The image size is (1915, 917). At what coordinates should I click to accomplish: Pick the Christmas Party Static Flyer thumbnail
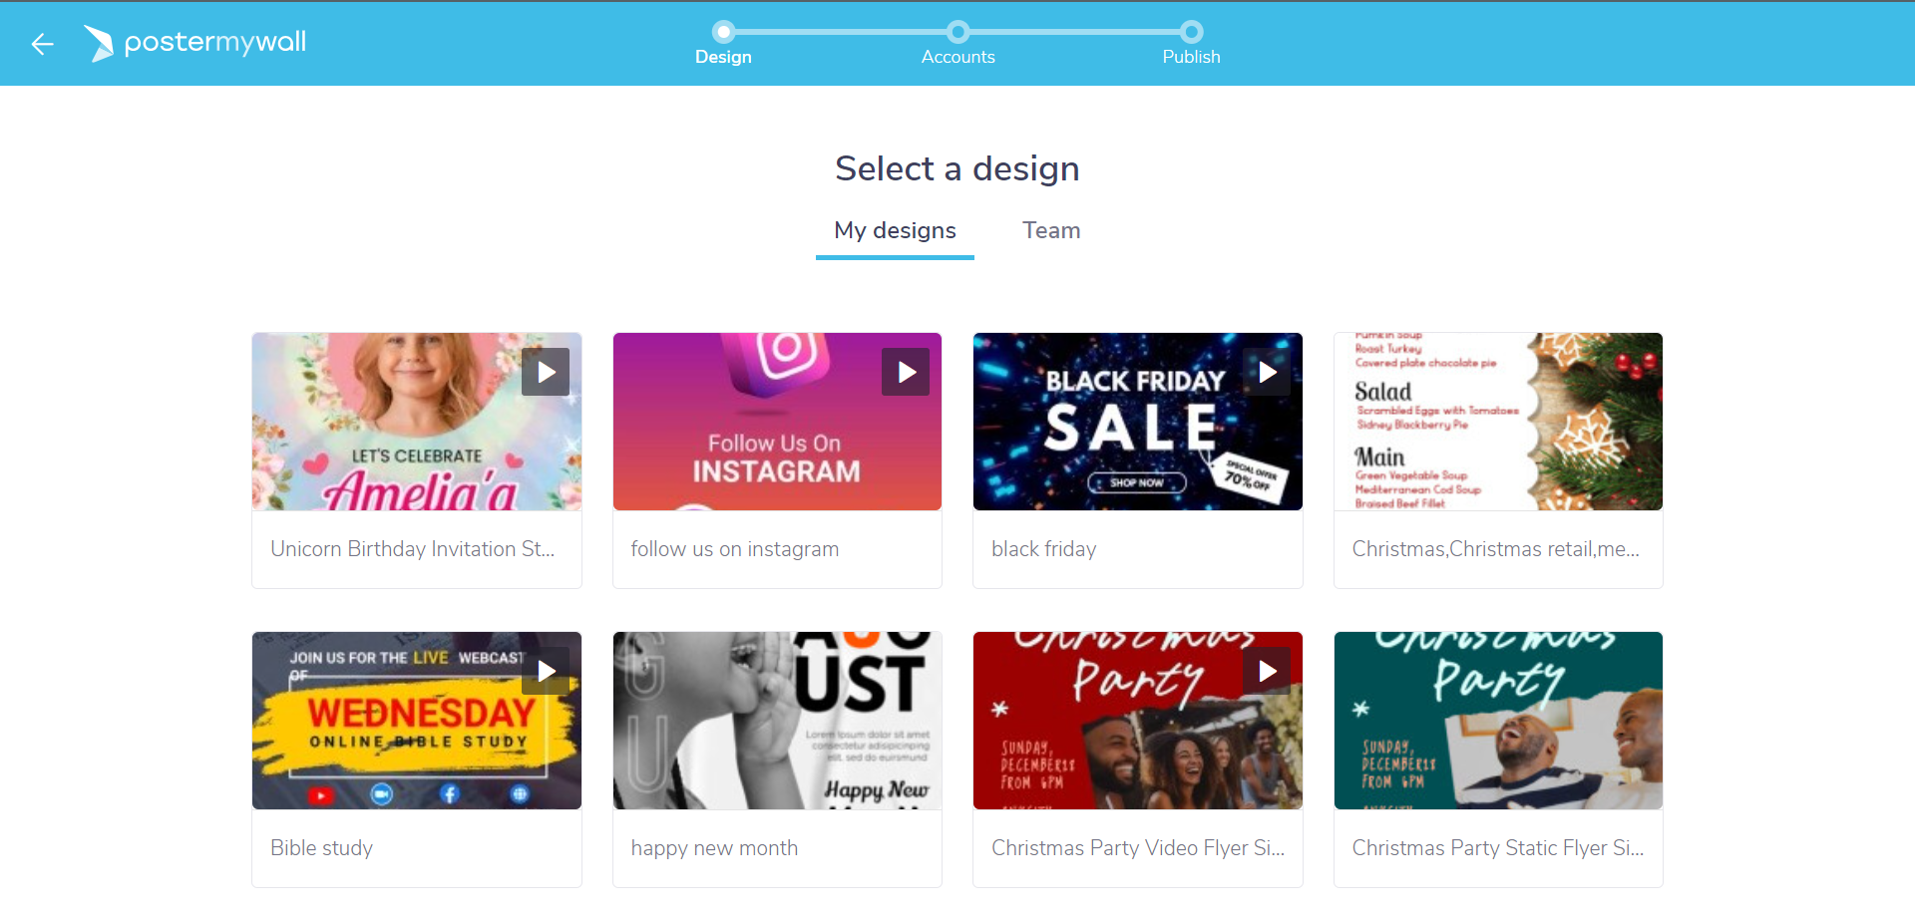pyautogui.click(x=1498, y=721)
